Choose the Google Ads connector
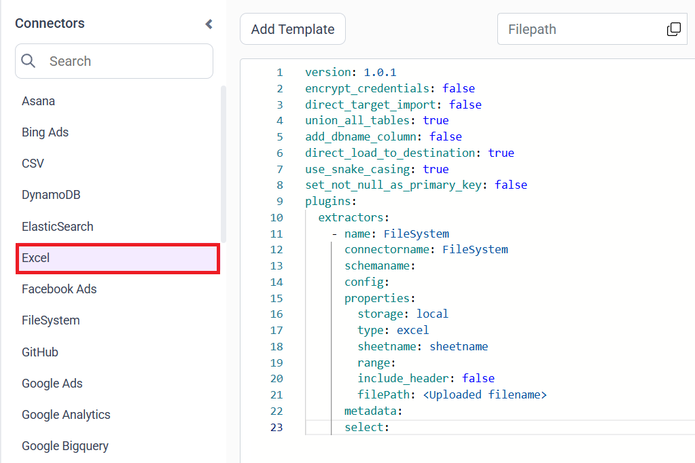The height and width of the screenshot is (463, 695). [x=52, y=384]
